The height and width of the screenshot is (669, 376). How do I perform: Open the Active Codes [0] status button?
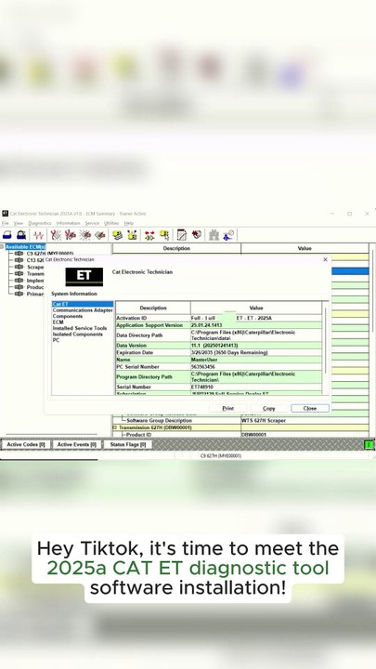pyautogui.click(x=26, y=444)
